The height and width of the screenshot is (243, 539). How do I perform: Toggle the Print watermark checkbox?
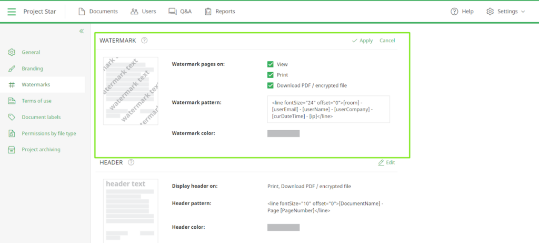(x=271, y=75)
